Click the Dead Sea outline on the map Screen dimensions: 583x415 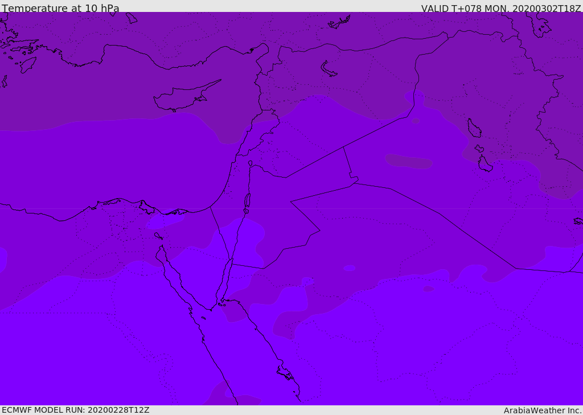tap(247, 201)
